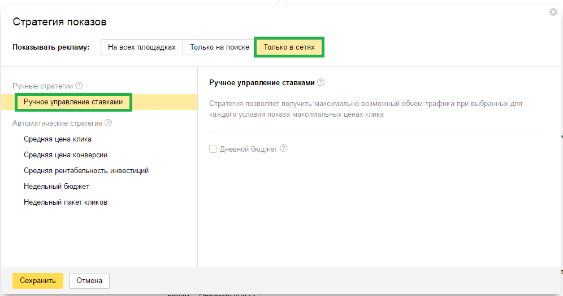Open Средняя цена конверсии strategy
The height and width of the screenshot is (296, 563).
tap(66, 154)
